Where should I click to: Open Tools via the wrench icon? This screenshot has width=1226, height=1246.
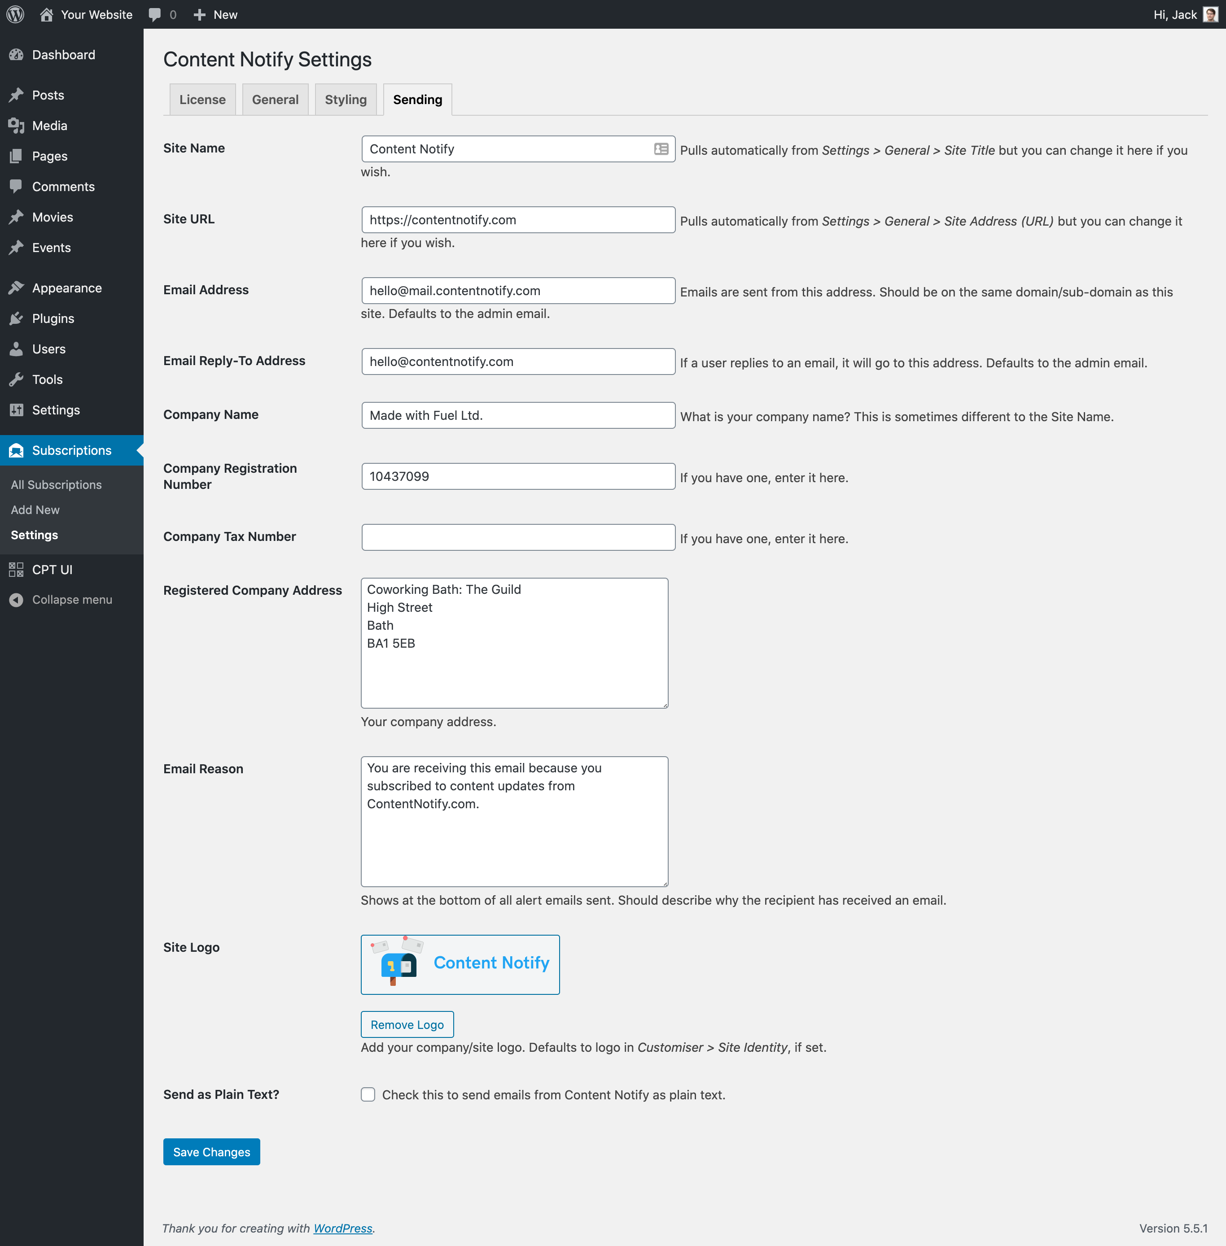pos(17,379)
